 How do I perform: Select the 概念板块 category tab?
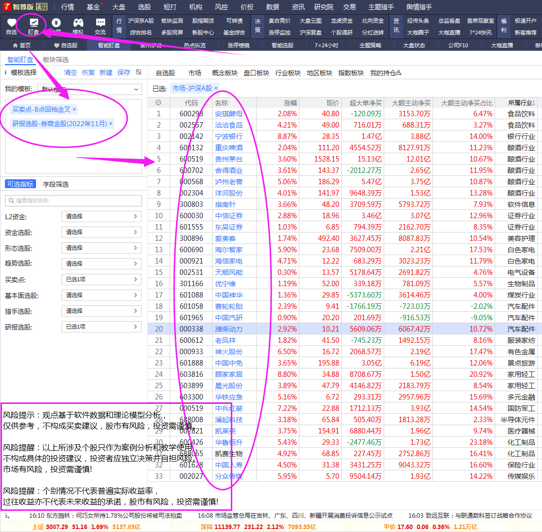(x=225, y=73)
